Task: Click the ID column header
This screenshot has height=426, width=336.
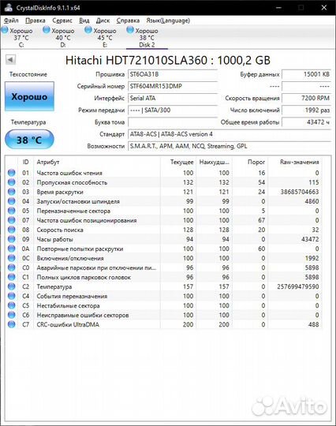Action: pyautogui.click(x=25, y=162)
